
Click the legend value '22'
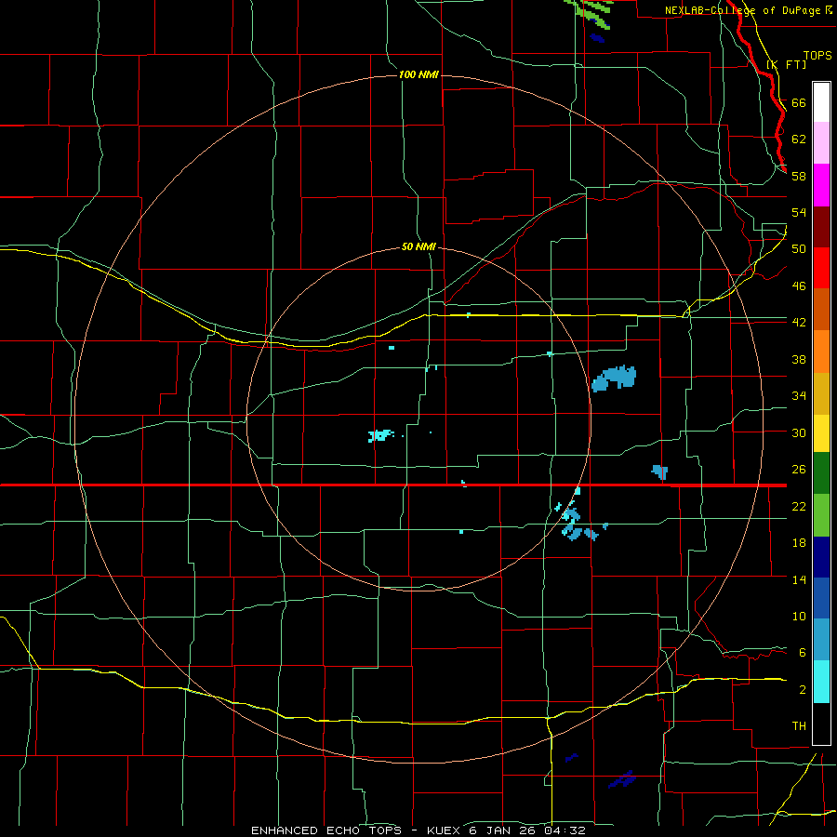coord(799,506)
